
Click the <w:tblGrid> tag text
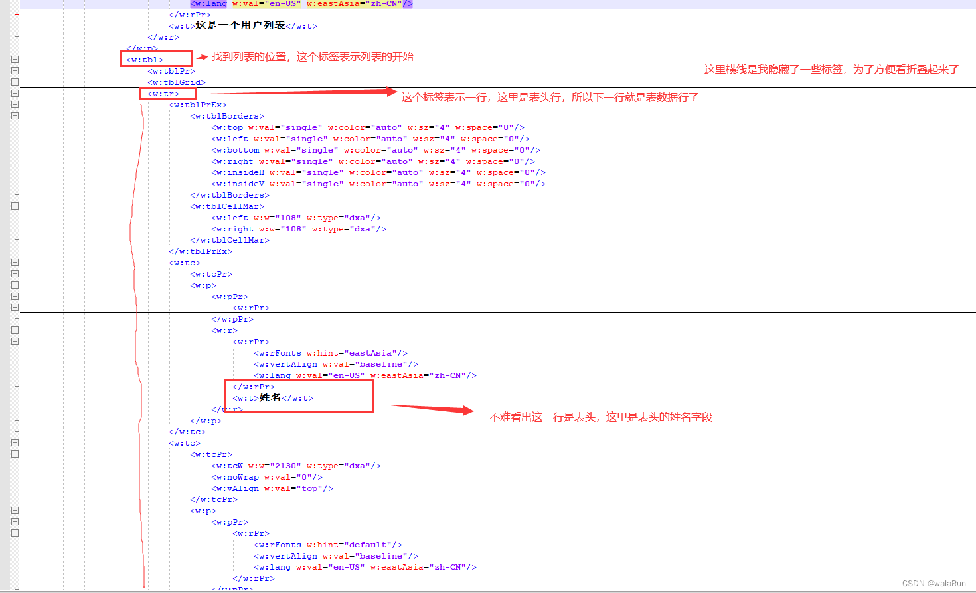coord(177,82)
